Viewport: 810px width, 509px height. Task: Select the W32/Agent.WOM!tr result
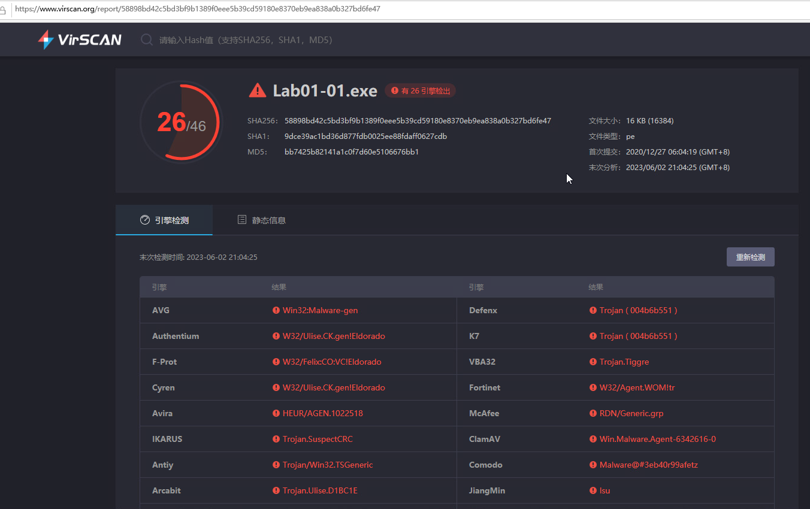click(x=637, y=387)
